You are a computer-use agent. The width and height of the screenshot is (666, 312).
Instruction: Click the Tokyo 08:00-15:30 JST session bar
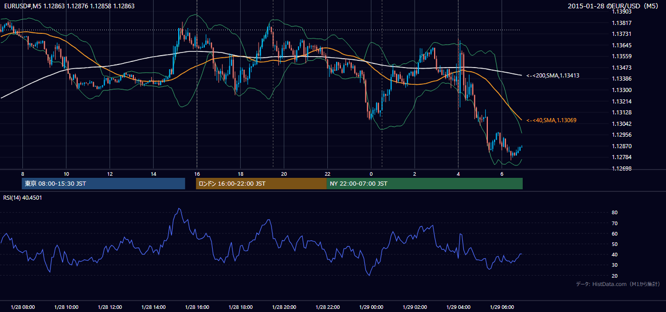click(x=104, y=184)
